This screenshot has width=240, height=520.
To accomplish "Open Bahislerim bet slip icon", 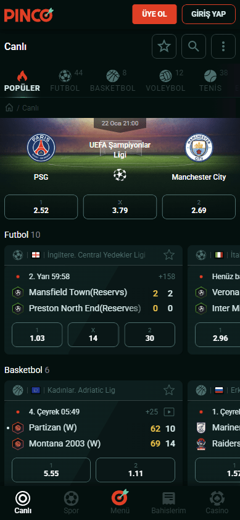I will [168, 503].
